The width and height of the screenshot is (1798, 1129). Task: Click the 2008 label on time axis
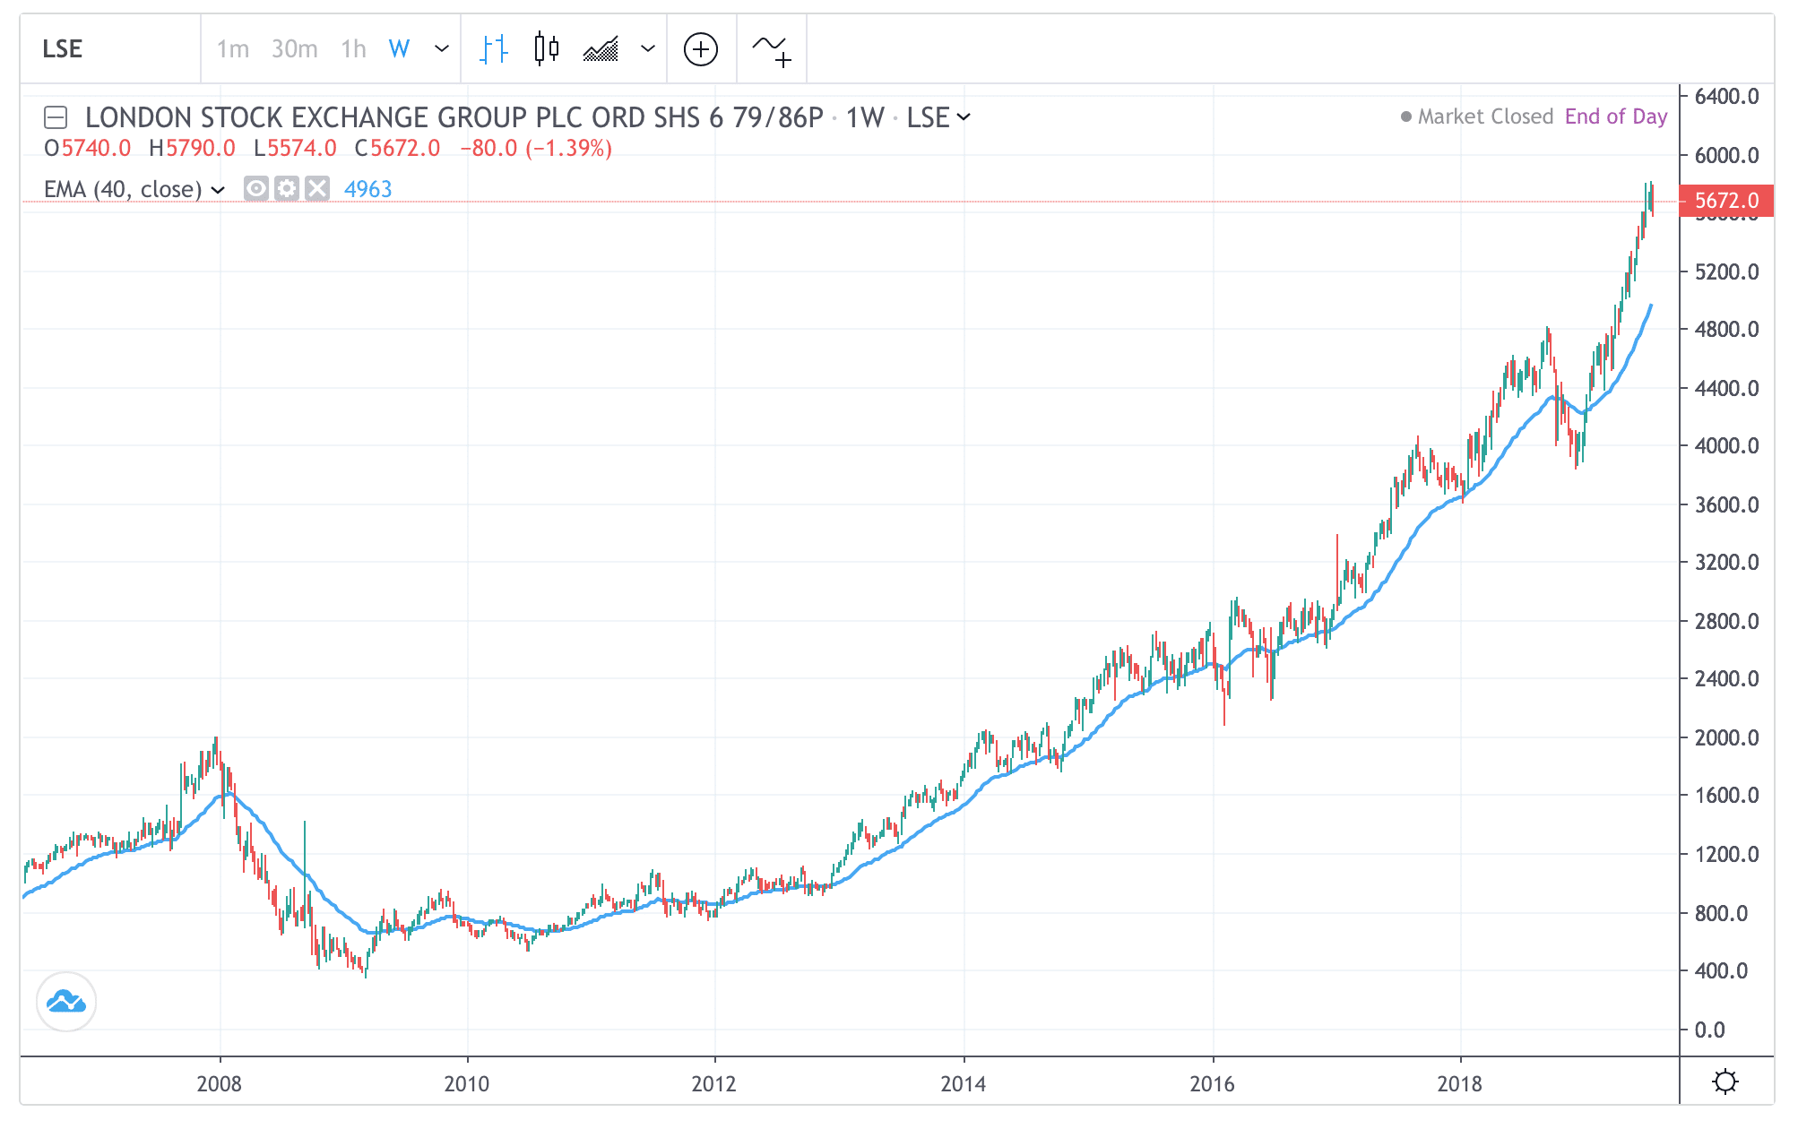(220, 1084)
